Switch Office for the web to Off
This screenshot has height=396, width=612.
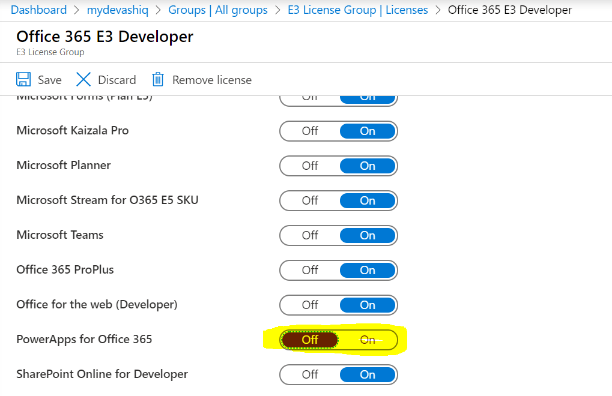click(310, 305)
